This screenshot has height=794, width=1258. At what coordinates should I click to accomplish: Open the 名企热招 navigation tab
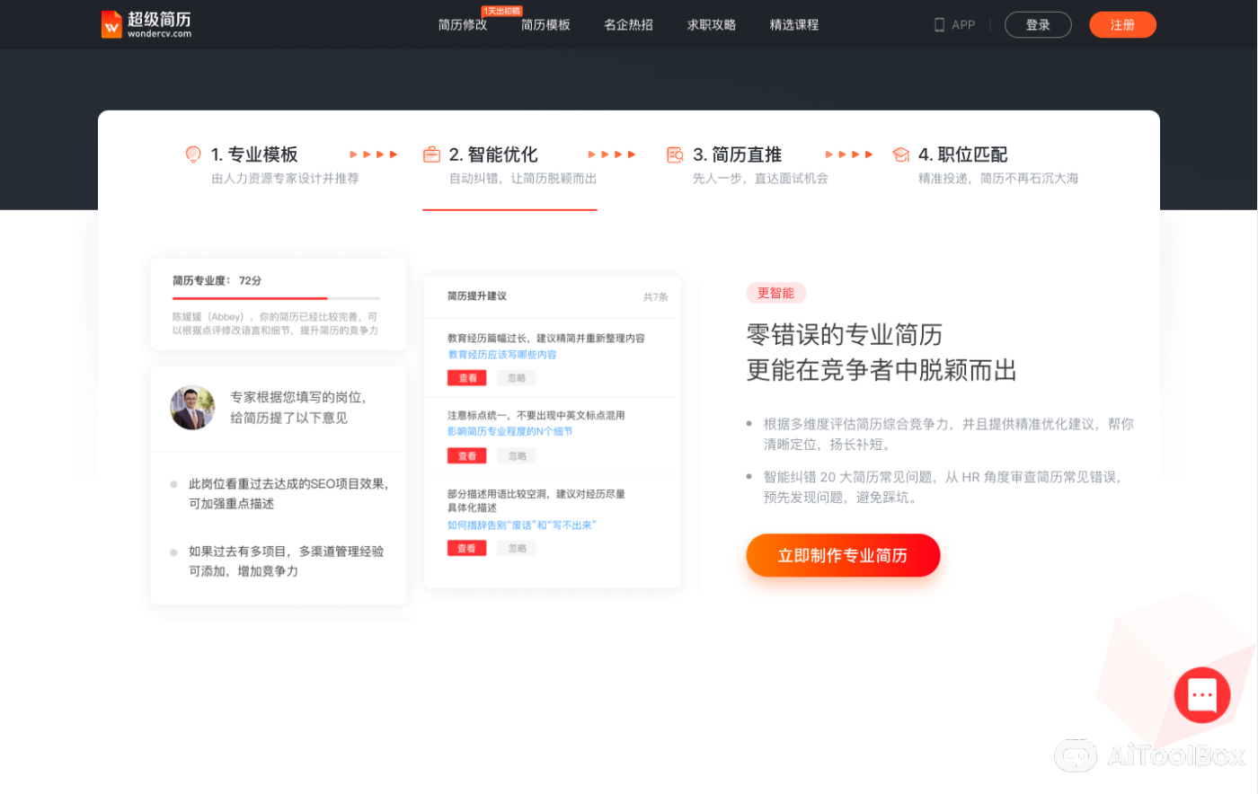tap(627, 25)
